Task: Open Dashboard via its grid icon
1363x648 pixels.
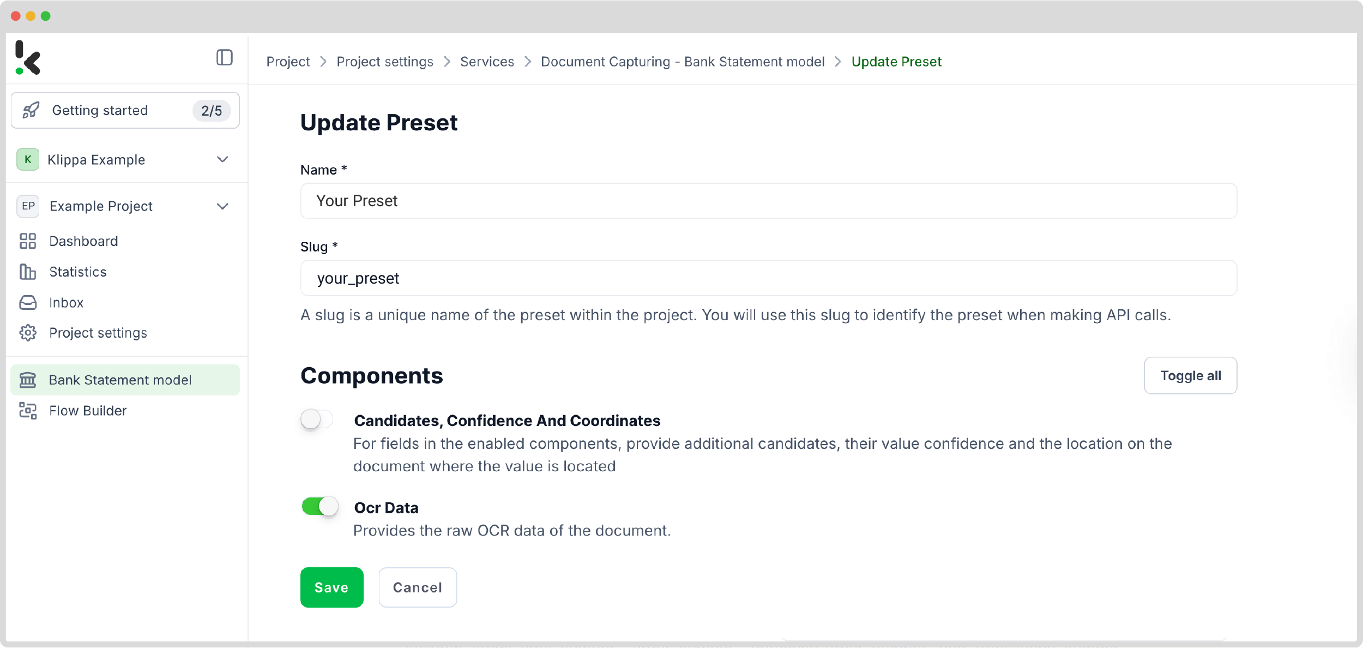Action: pos(28,241)
